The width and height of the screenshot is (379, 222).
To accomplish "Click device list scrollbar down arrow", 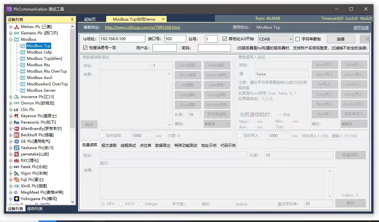I will click(x=72, y=202).
